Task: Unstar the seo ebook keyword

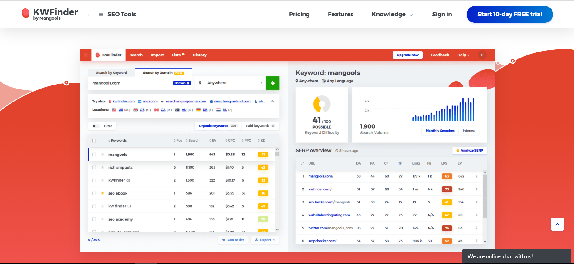Action: click(103, 193)
